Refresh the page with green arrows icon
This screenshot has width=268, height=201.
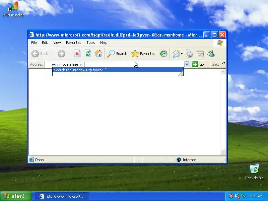(88, 54)
